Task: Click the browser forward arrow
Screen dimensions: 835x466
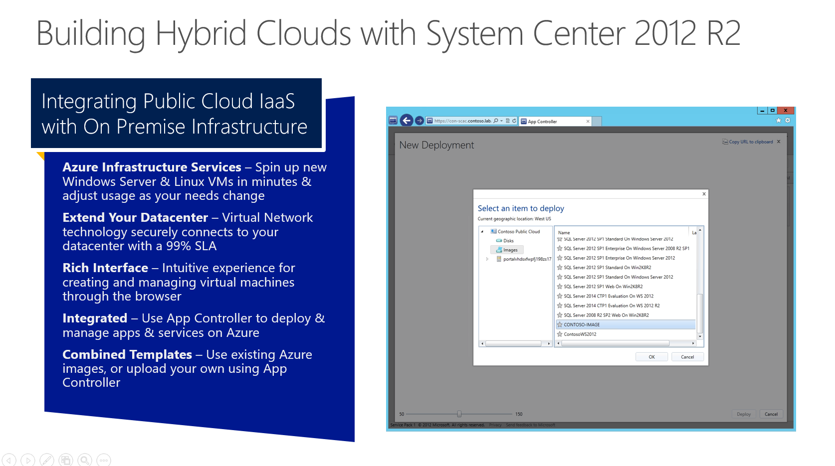Action: pos(419,121)
